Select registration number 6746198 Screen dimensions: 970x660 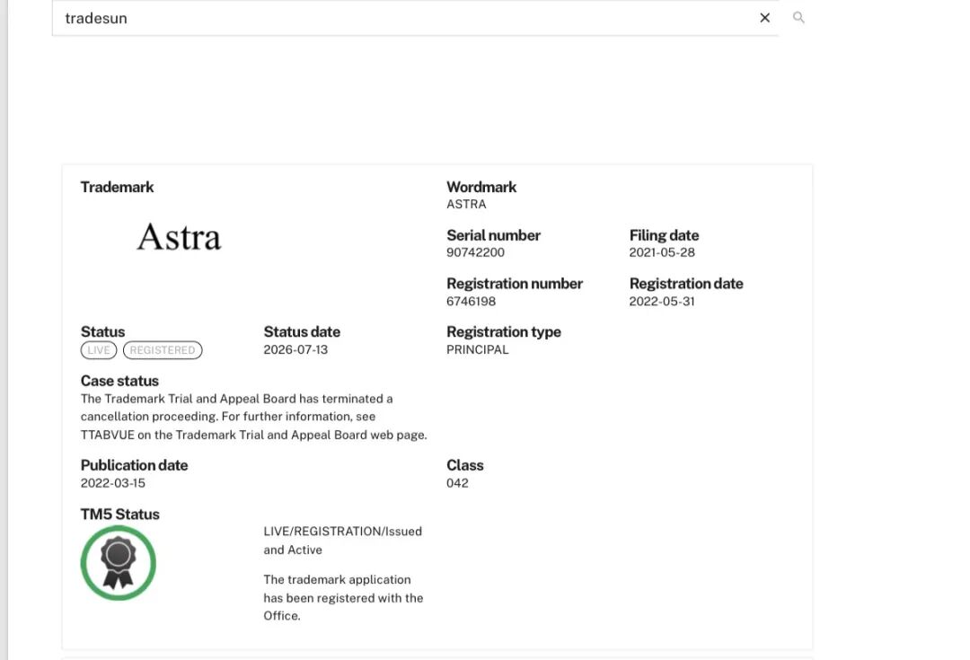[471, 301]
